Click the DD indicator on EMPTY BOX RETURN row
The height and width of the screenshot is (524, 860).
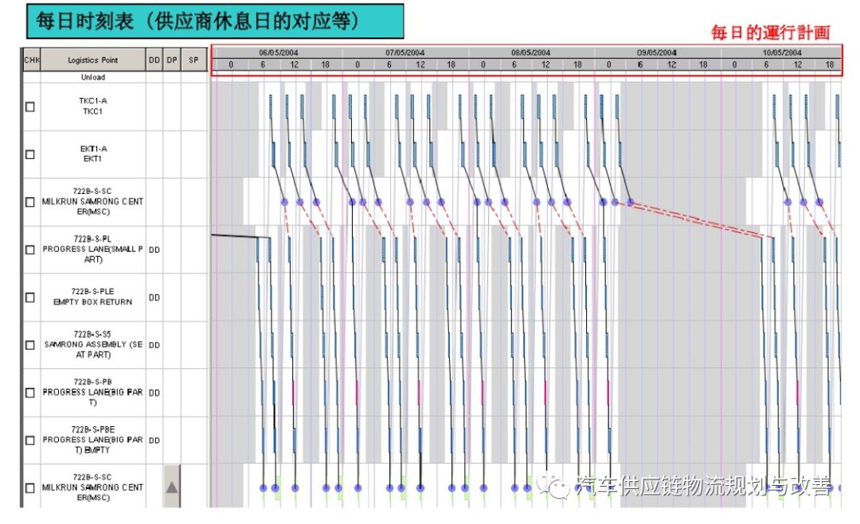click(x=154, y=297)
